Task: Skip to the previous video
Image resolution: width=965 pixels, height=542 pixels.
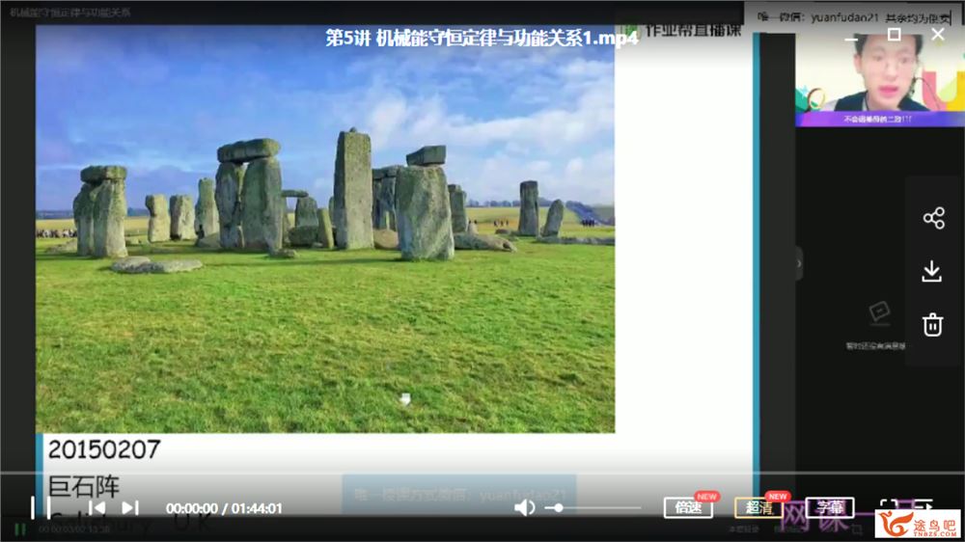Action: (96, 508)
